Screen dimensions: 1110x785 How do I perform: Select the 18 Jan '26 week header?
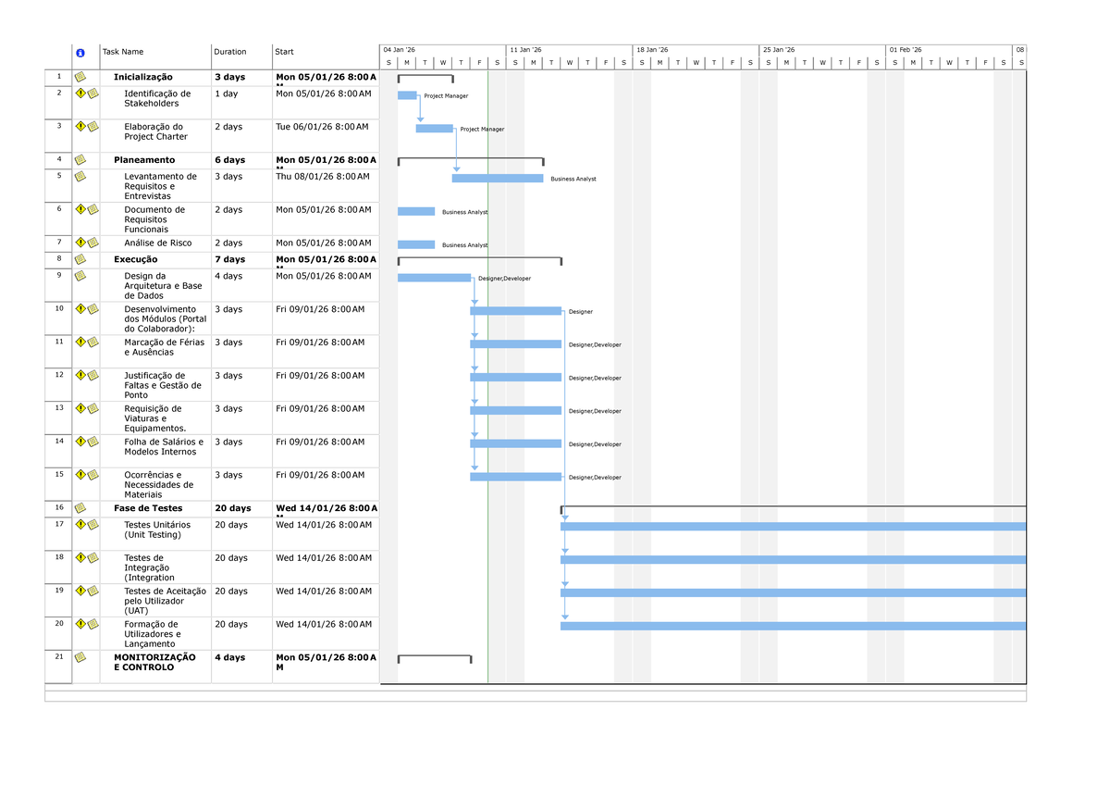697,50
